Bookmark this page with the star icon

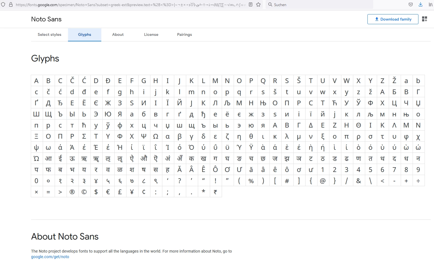258,5
